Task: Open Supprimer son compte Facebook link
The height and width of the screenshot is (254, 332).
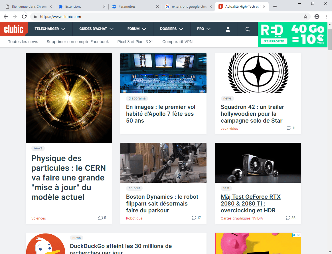Action: 78,42
